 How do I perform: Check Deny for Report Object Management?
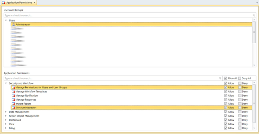tap(240, 116)
